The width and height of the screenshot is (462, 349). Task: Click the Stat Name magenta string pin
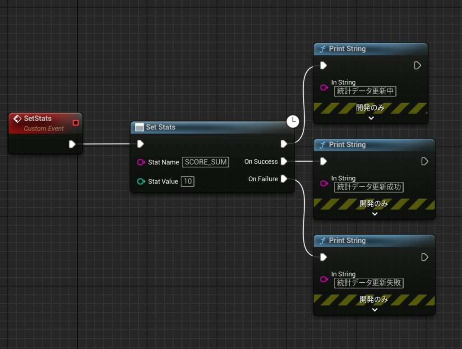point(141,162)
